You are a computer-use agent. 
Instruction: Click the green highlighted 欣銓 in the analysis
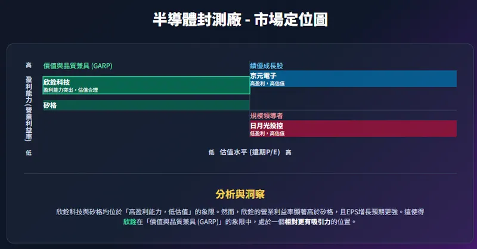pyautogui.click(x=129, y=222)
